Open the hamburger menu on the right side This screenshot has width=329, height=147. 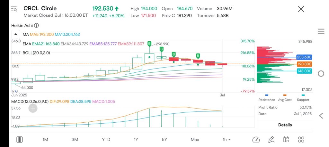tap(321, 31)
